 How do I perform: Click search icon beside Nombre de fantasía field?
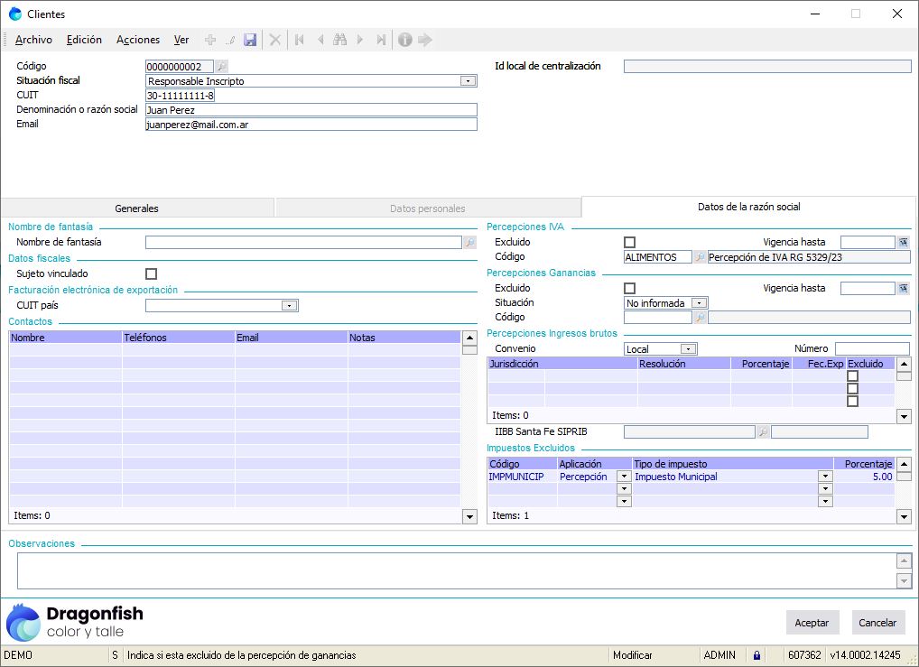470,242
